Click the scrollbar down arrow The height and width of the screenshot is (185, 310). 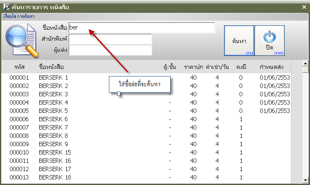(x=306, y=180)
